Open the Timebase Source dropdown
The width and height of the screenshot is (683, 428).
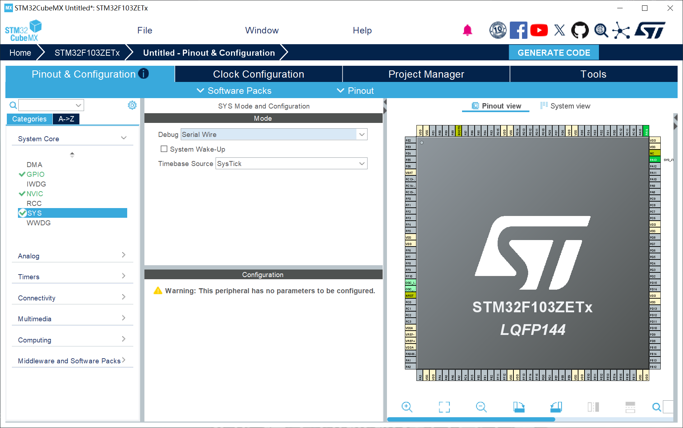(291, 164)
